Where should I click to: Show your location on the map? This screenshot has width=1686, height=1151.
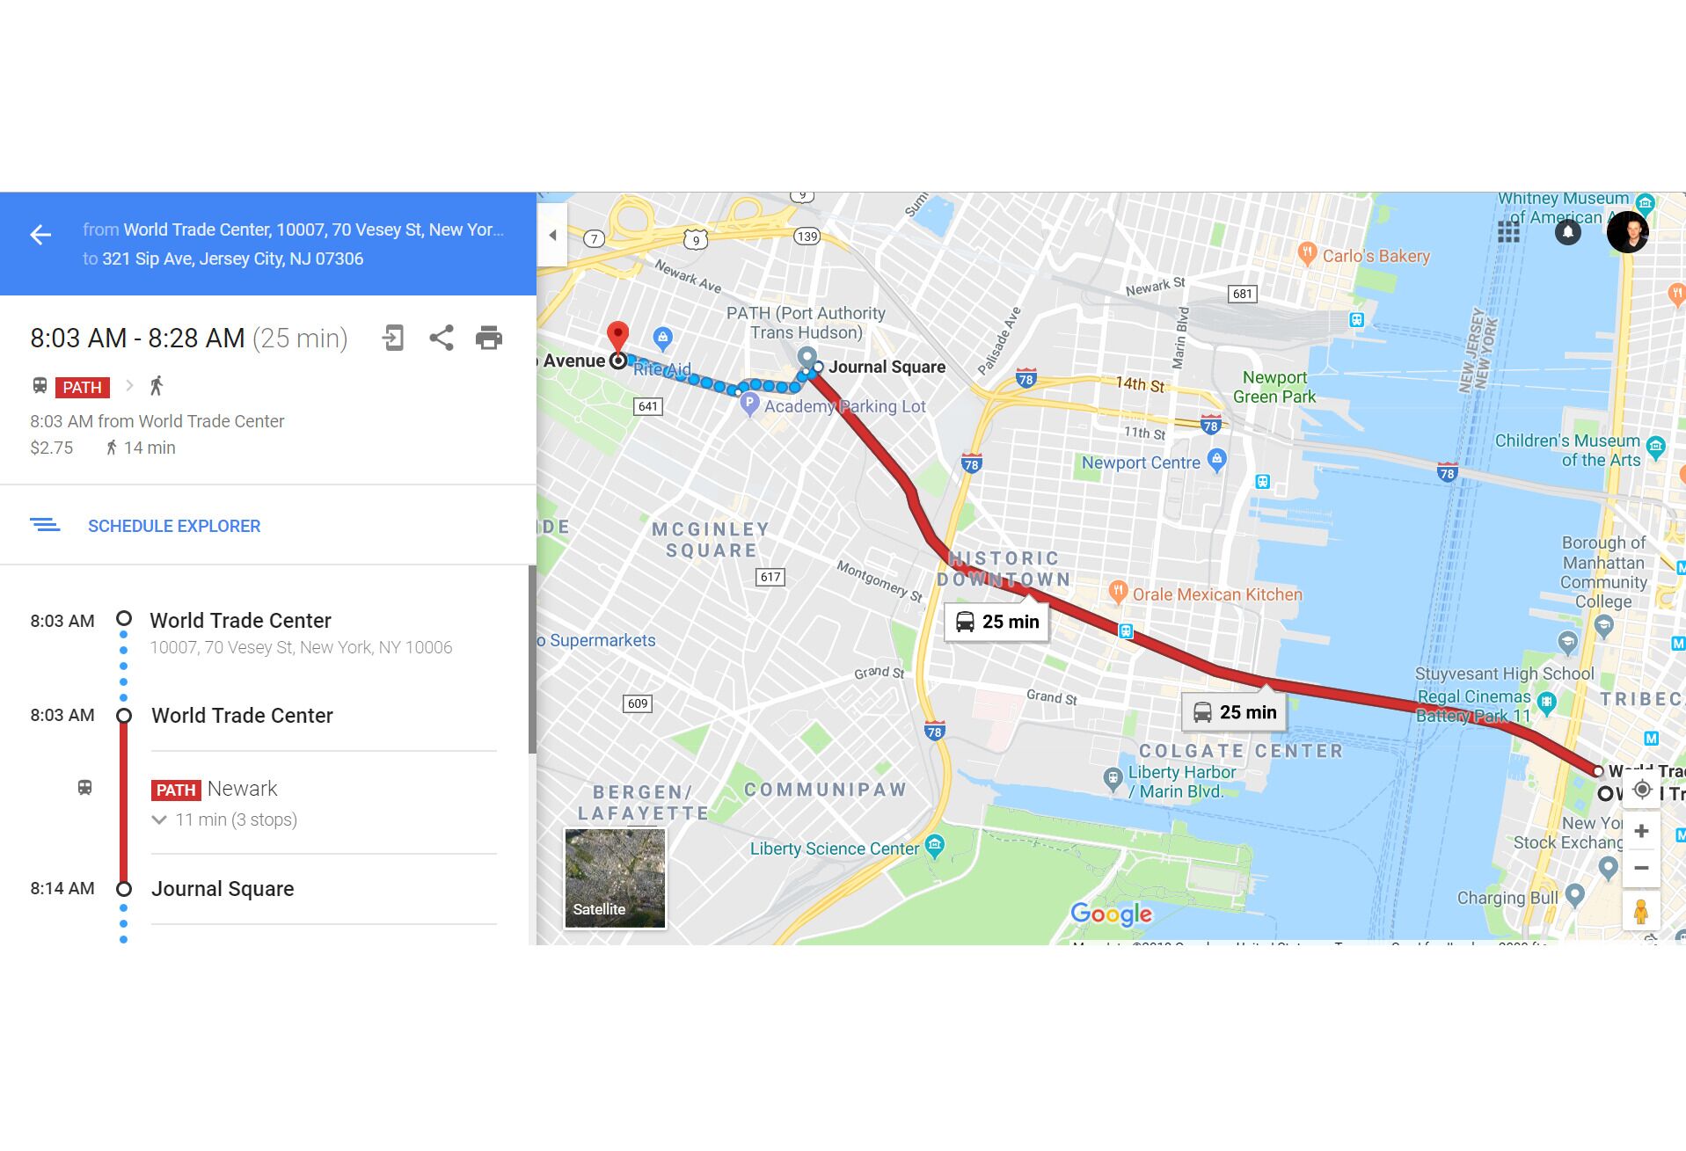coord(1641,789)
